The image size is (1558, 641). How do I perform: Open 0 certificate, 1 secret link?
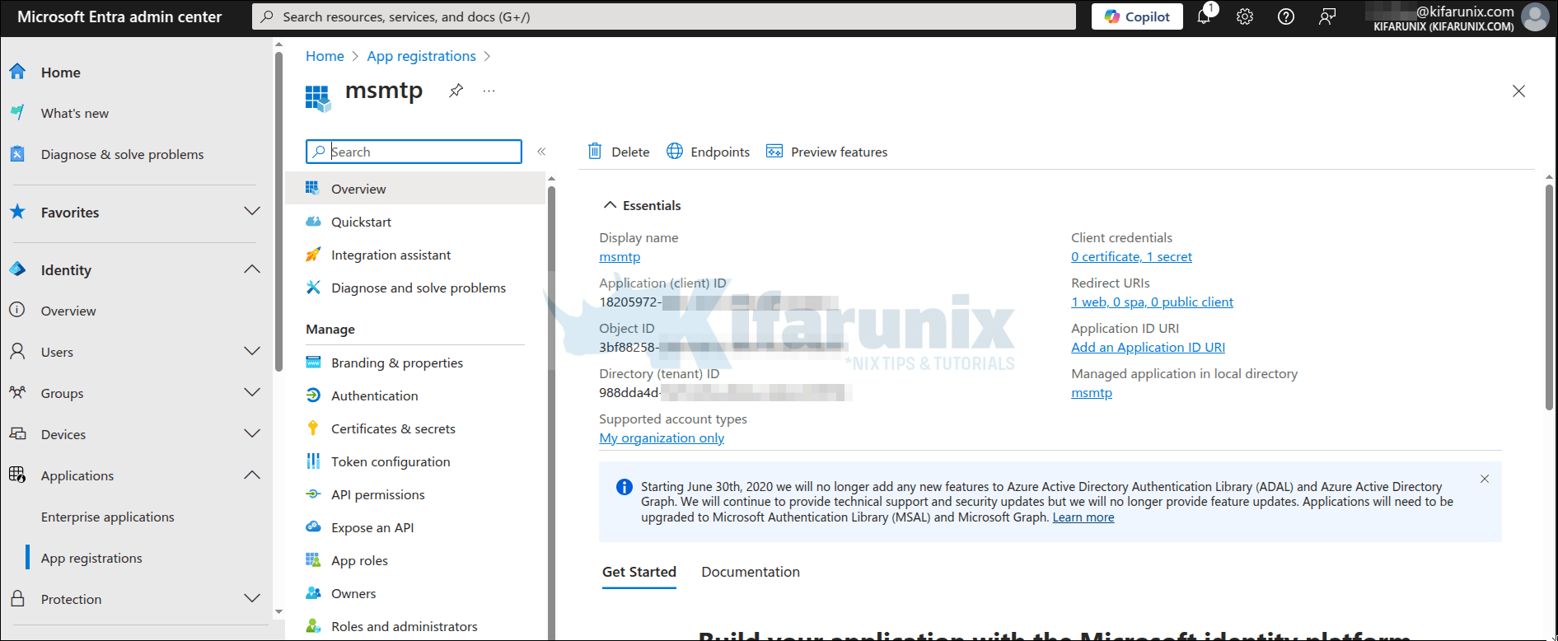pos(1131,257)
